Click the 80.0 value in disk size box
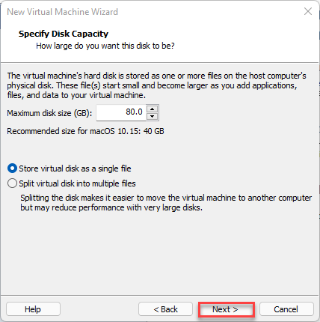The width and height of the screenshot is (320, 322). pos(134,112)
